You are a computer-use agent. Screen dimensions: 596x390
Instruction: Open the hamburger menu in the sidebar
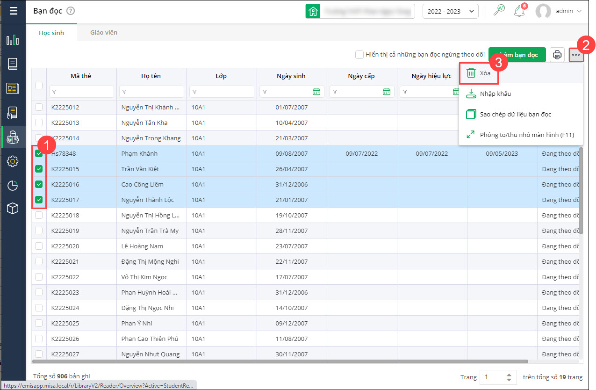click(x=13, y=11)
